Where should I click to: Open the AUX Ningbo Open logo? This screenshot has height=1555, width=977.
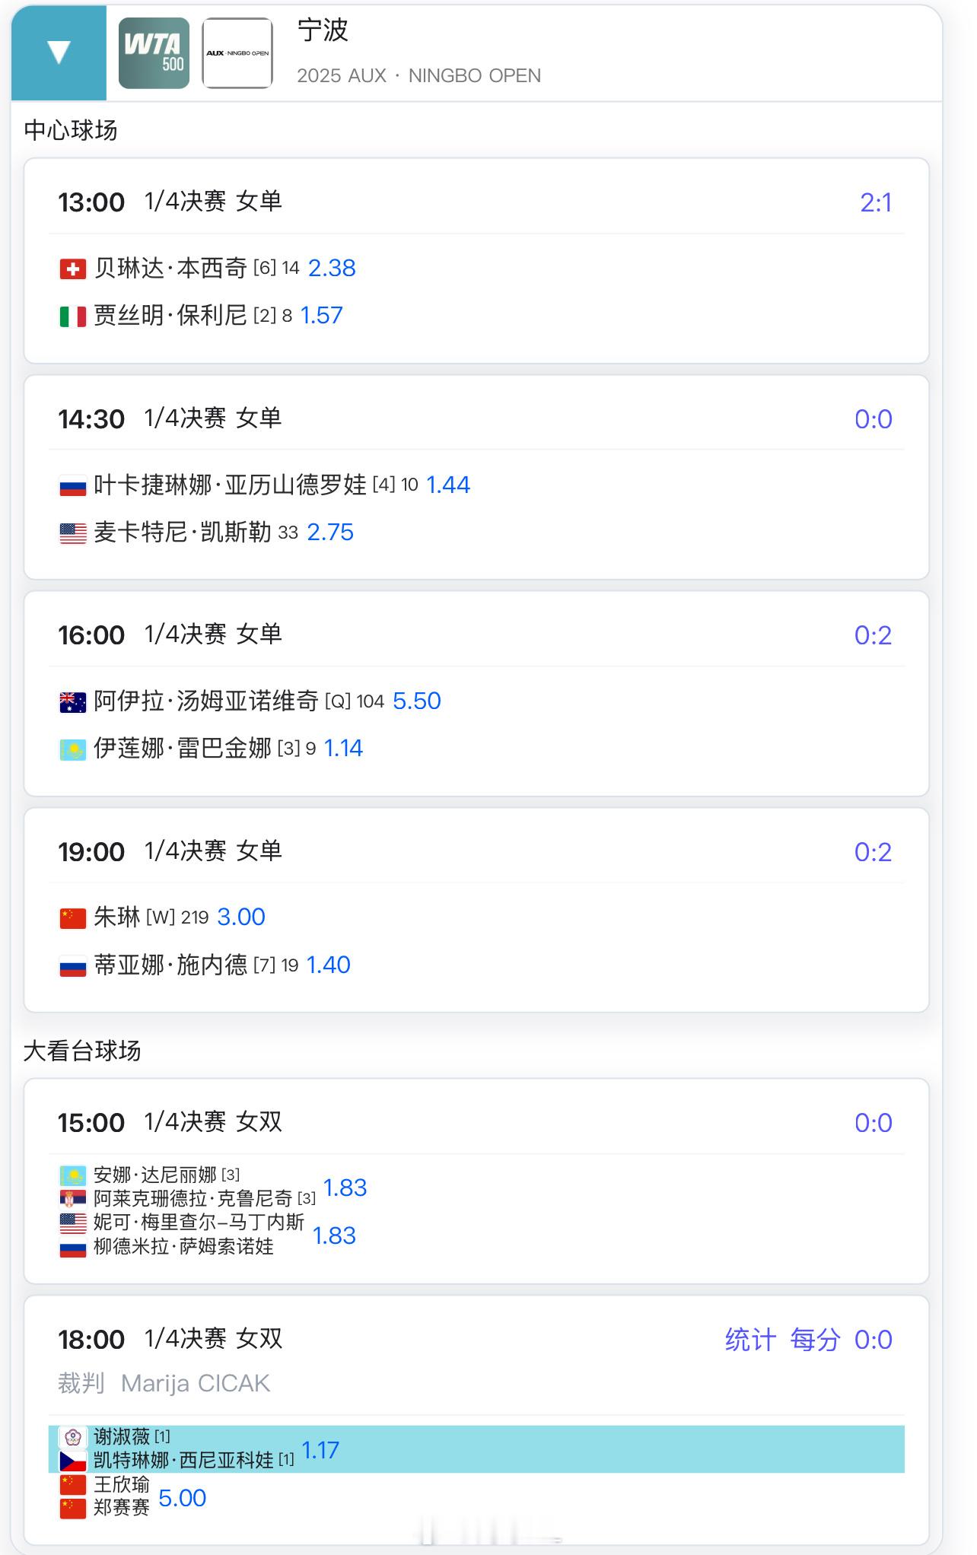[237, 53]
